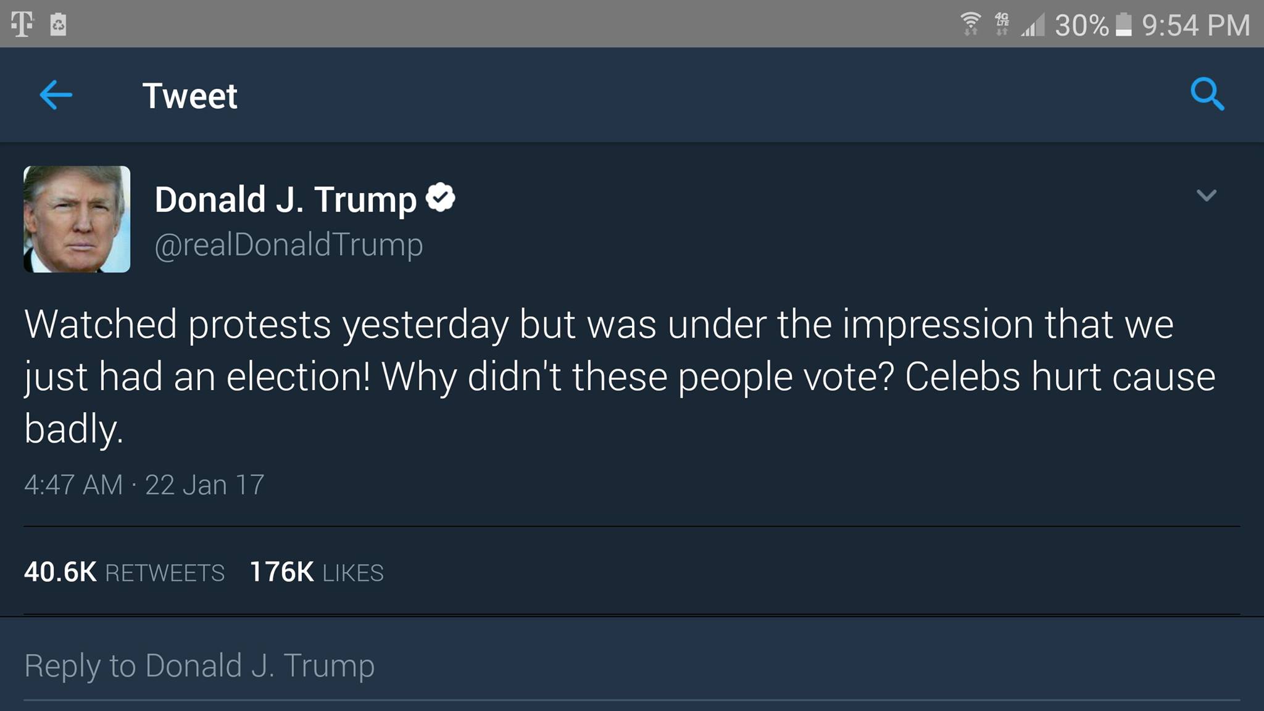Tap the T-Mobile carrier icon in status bar
The width and height of the screenshot is (1264, 711).
tap(22, 25)
